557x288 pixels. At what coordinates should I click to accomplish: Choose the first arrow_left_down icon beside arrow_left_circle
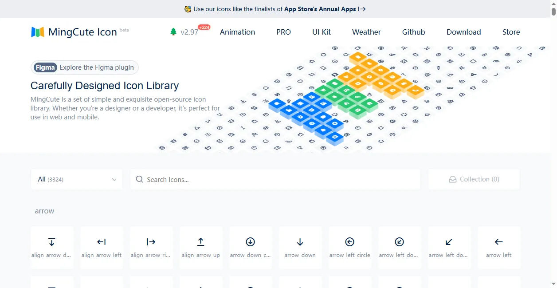[x=399, y=247]
